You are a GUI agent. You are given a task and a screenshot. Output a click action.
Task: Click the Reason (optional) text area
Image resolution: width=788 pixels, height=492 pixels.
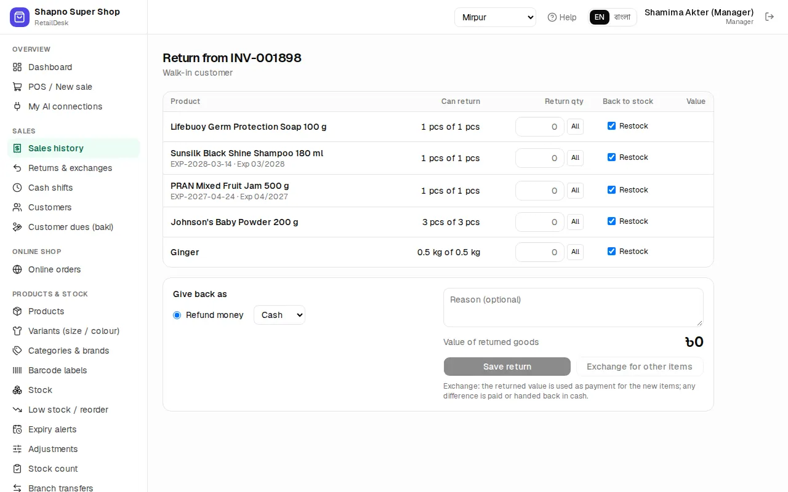point(573,307)
